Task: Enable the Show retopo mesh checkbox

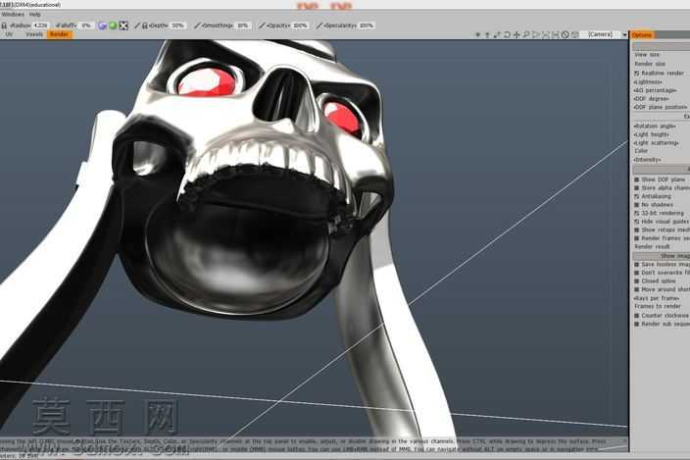Action: [636, 230]
